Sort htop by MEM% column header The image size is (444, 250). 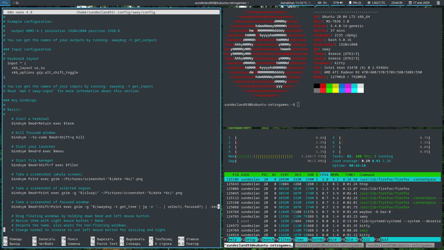[x=334, y=175]
